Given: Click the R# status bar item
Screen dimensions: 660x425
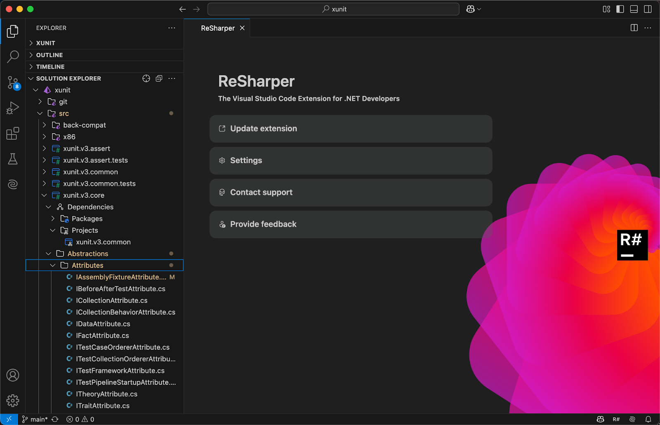Looking at the screenshot, I should pos(616,419).
